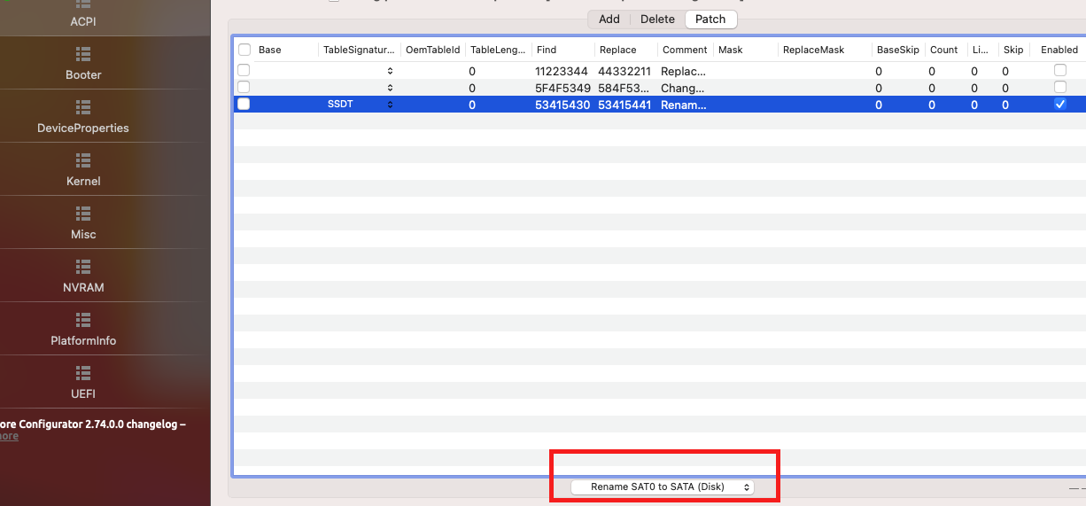Switch to the Patch tab

tap(710, 19)
